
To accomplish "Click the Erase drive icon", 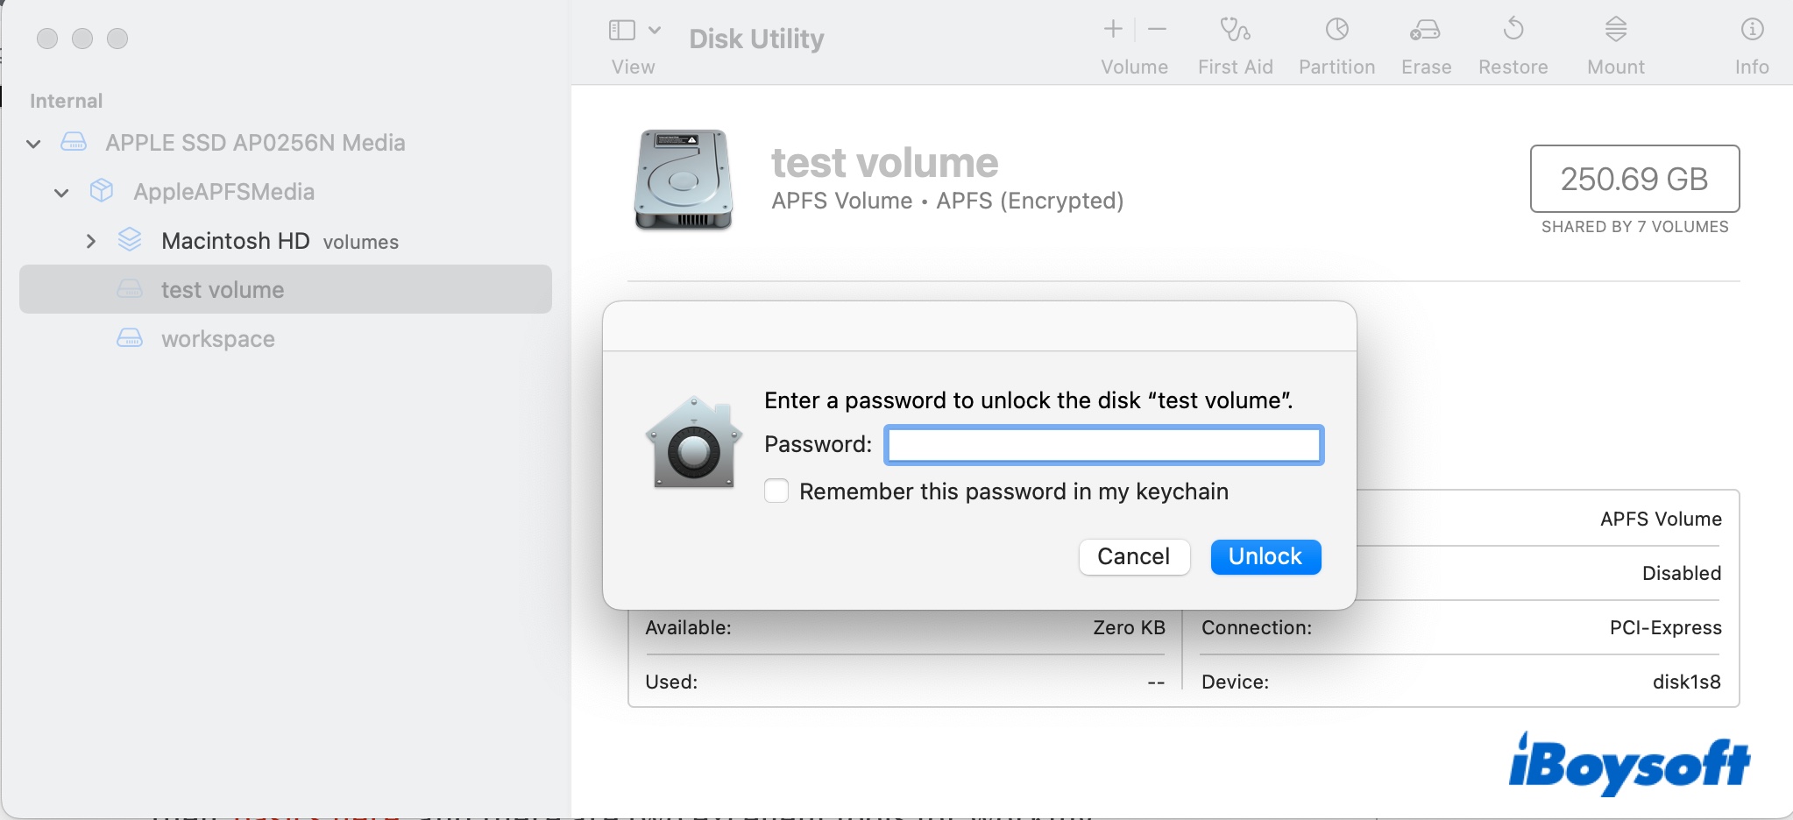I will tap(1425, 31).
